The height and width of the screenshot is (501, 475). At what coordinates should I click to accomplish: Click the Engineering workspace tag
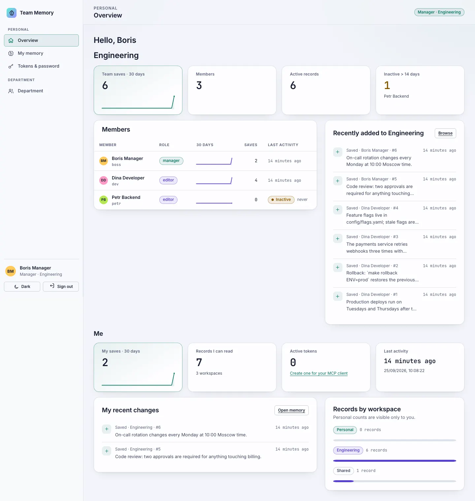coord(348,450)
